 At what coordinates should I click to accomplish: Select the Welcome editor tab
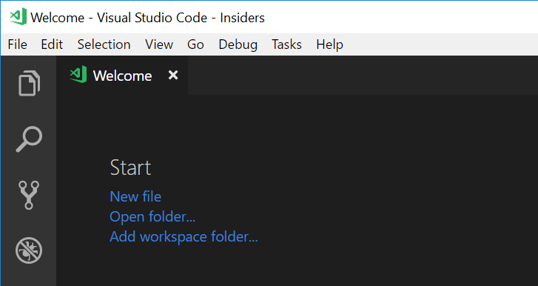pos(122,75)
